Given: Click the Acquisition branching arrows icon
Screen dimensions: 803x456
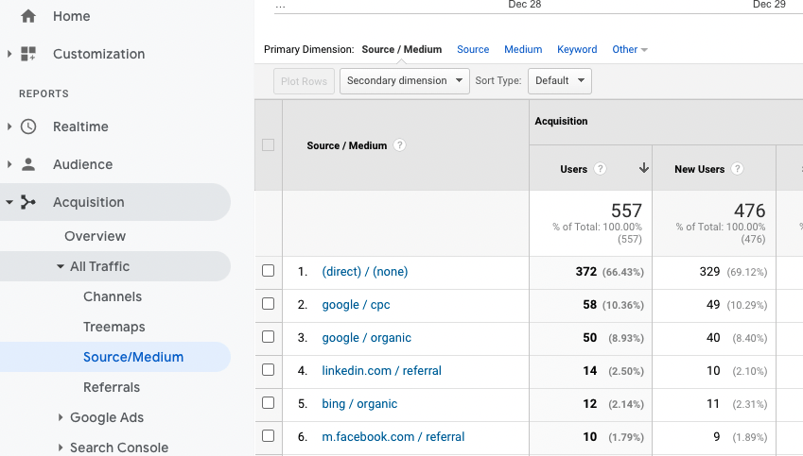Looking at the screenshot, I should [27, 202].
